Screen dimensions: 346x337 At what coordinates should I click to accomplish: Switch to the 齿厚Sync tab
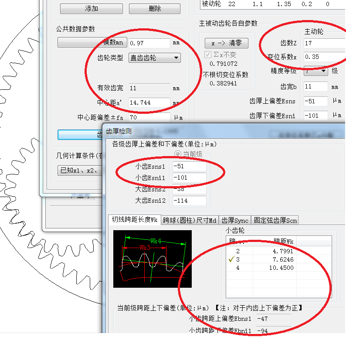235,220
